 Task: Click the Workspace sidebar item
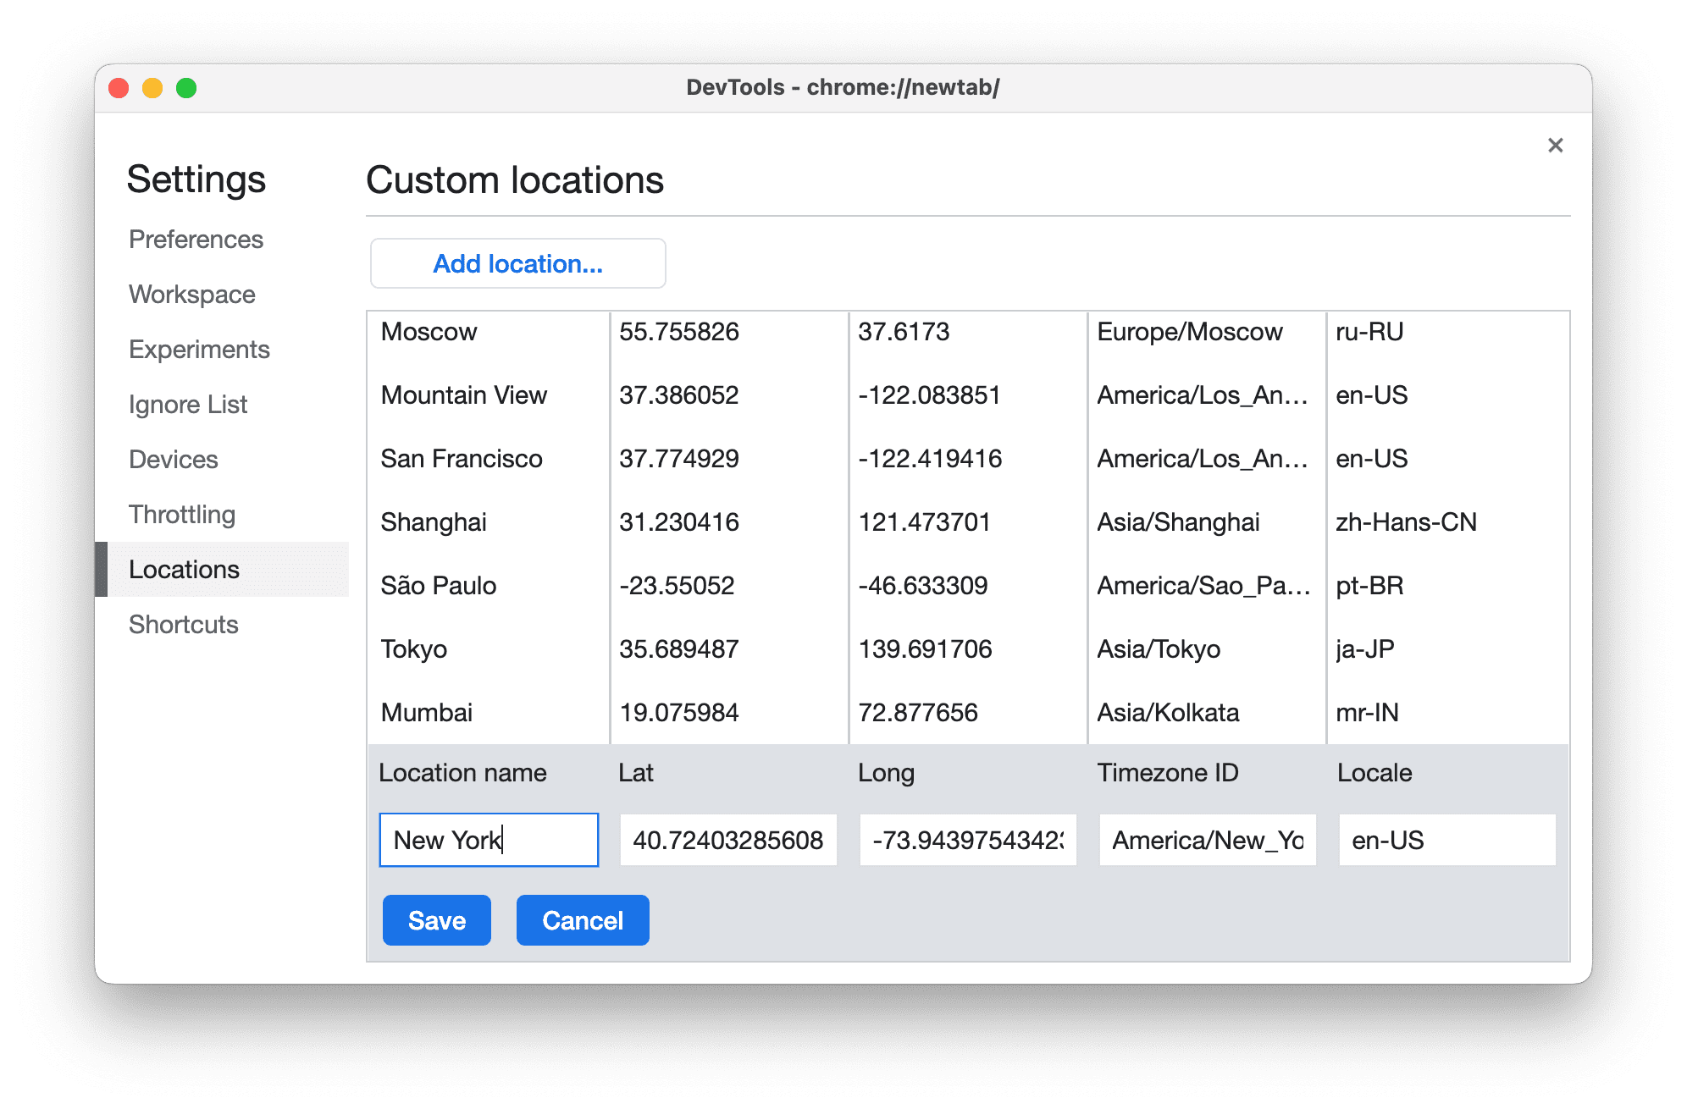pyautogui.click(x=191, y=292)
